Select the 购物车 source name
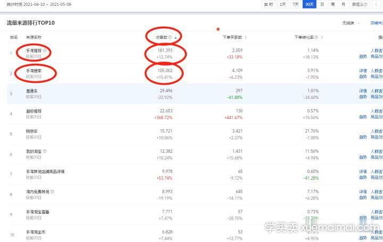The image size is (383, 242). 32,131
